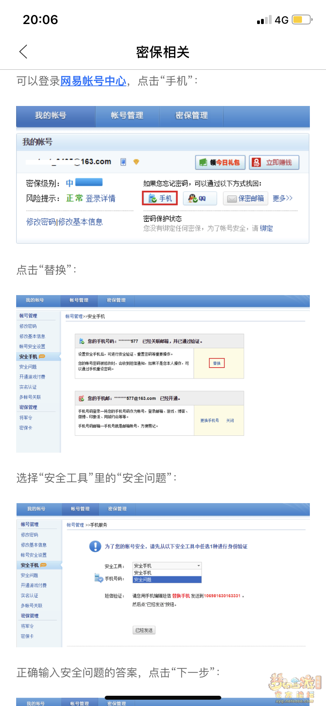
Task: Click the red number 106981630163331
Action: point(222,596)
